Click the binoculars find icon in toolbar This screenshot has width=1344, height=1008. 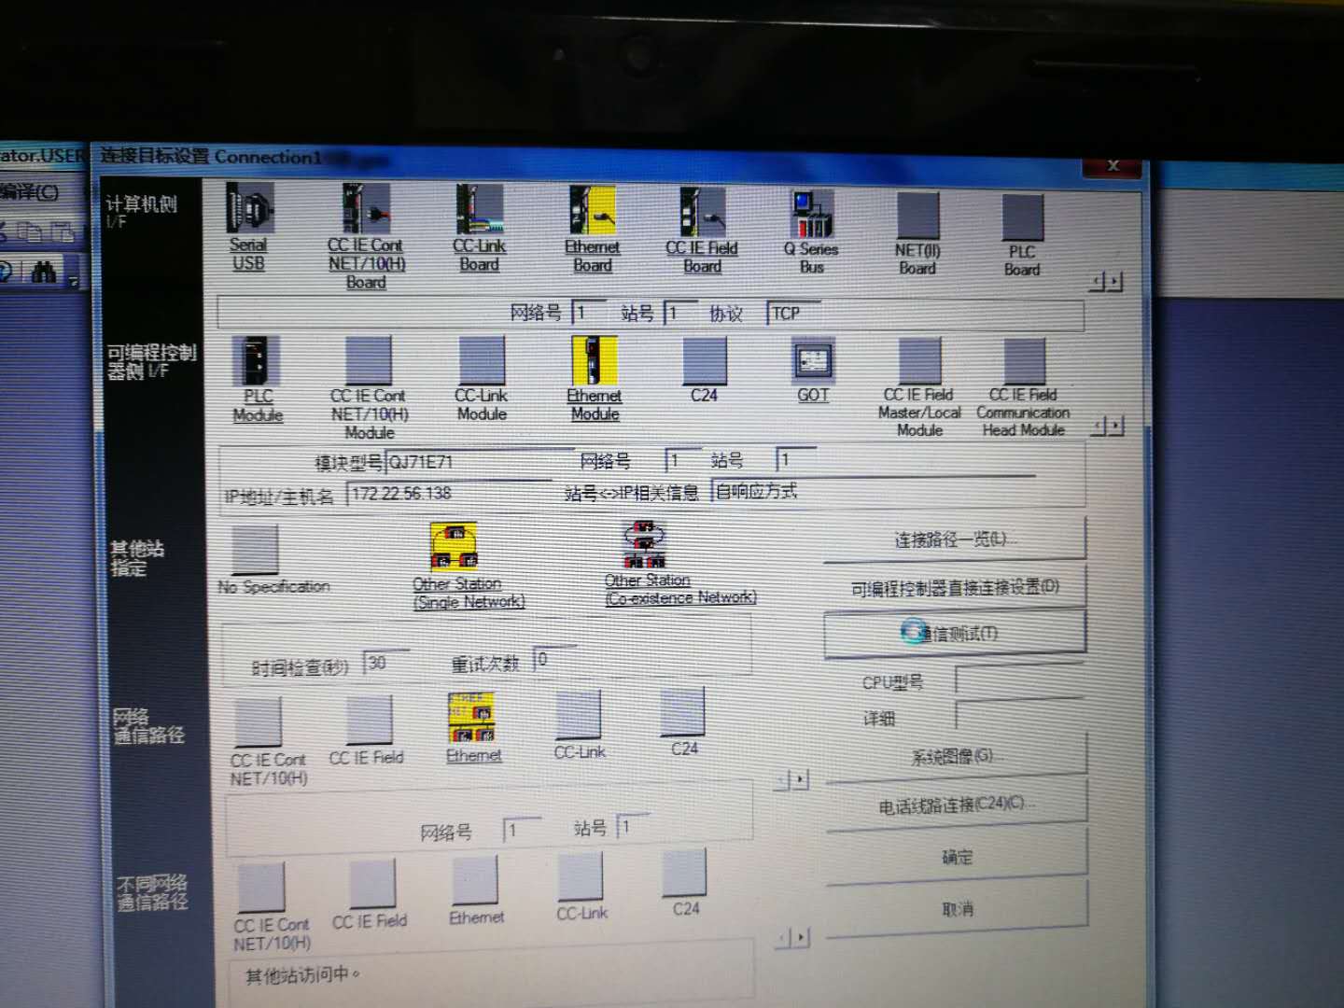[x=43, y=272]
